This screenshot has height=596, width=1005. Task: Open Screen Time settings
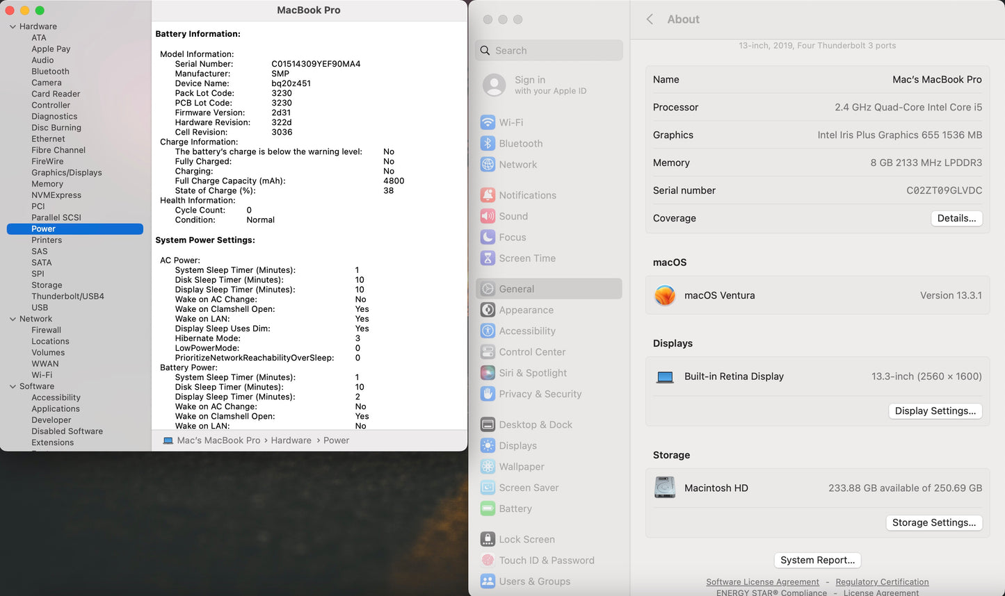coord(525,258)
